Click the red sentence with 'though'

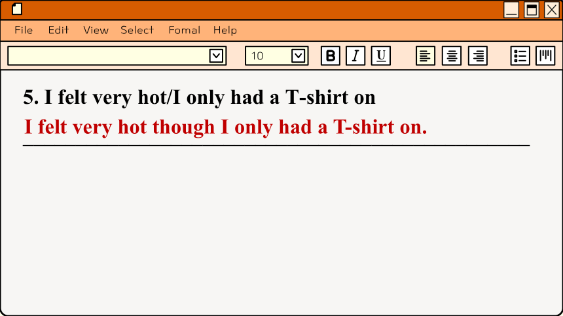click(225, 127)
